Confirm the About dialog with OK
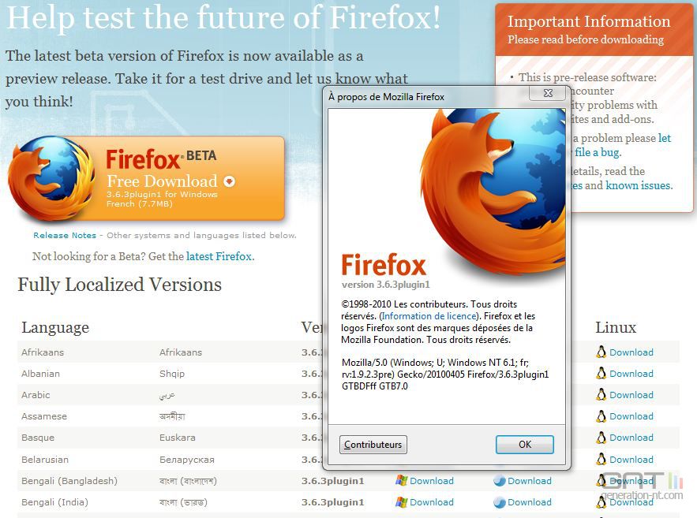 (x=525, y=445)
